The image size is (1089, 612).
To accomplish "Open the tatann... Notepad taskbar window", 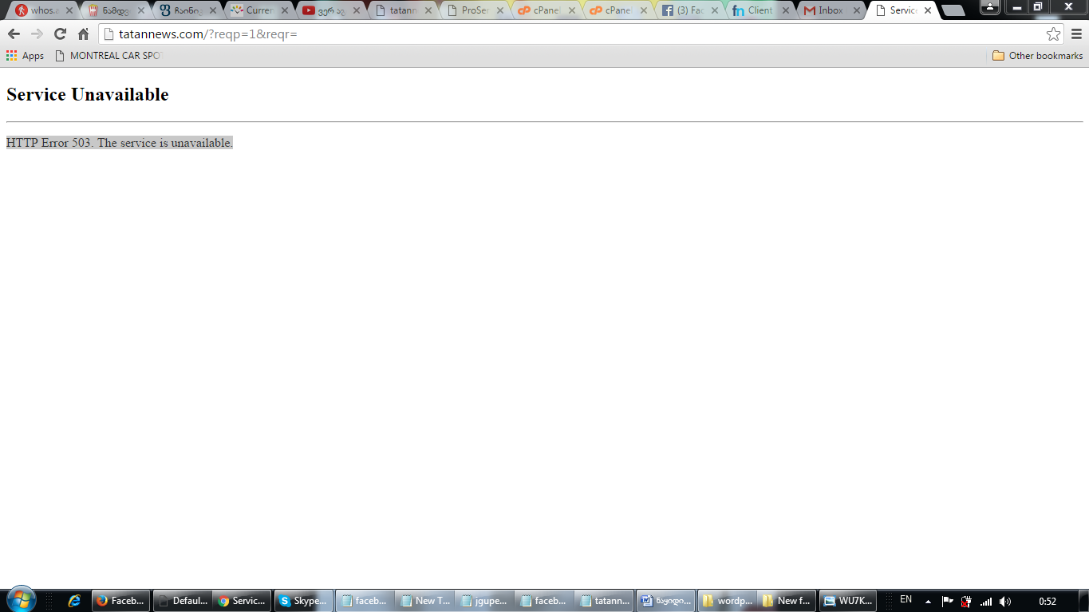I will [605, 601].
